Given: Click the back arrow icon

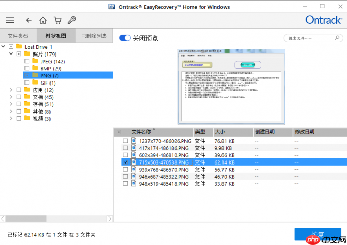Looking at the screenshot, I should (29, 20).
